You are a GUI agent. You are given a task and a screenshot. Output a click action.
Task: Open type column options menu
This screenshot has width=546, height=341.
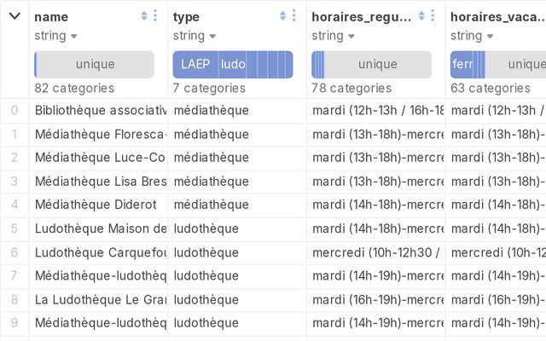coord(293,16)
